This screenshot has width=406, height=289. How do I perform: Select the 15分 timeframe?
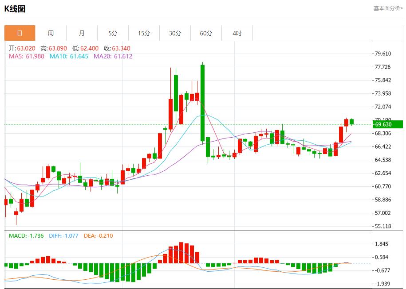click(144, 33)
